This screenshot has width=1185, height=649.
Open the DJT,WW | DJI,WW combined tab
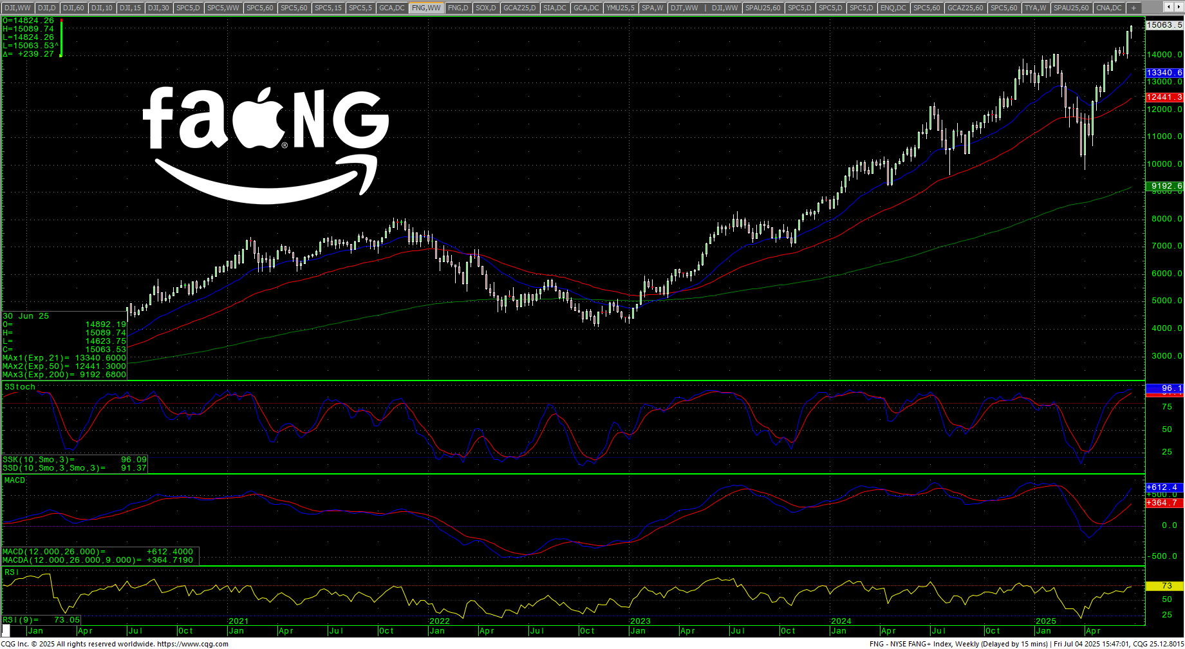tap(704, 8)
